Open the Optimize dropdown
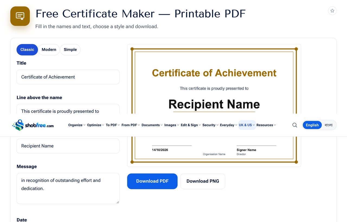Viewport: 347px width, 222px height. pyautogui.click(x=95, y=125)
